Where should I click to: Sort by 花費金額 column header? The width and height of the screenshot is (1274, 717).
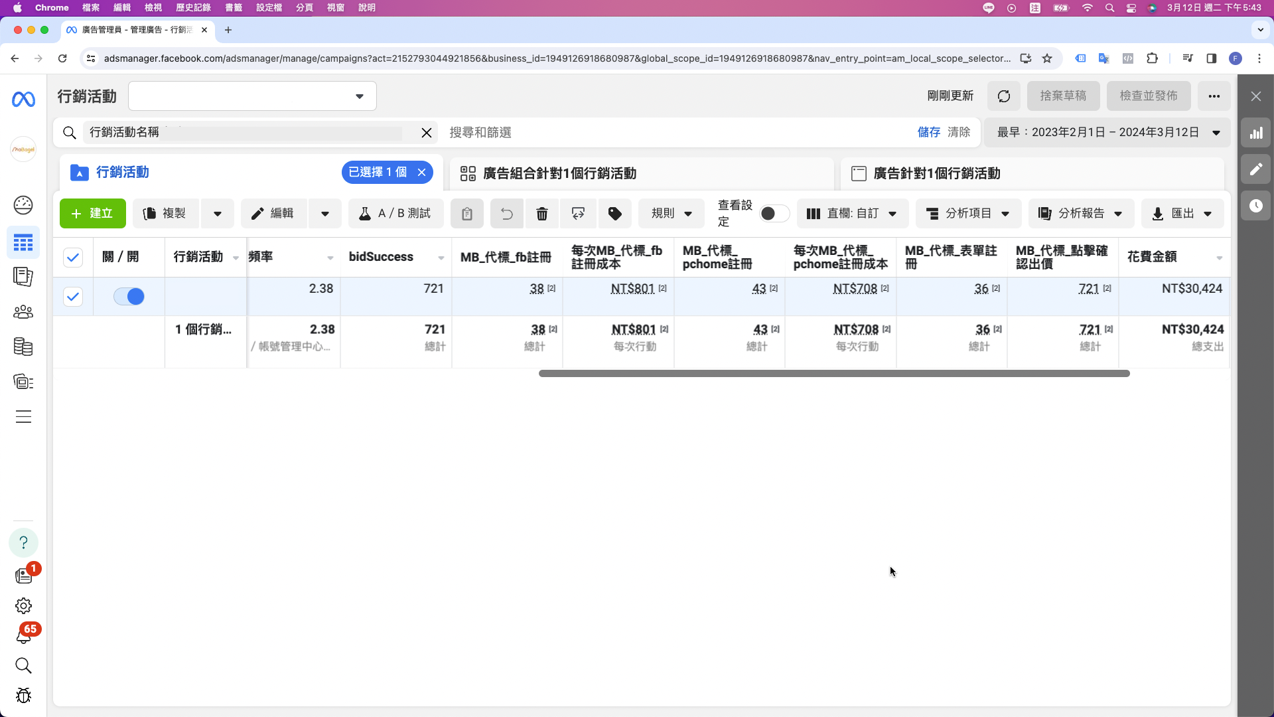click(x=1174, y=258)
